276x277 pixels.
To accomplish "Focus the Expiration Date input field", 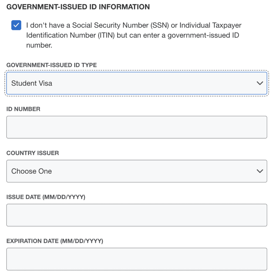I will [x=136, y=259].
